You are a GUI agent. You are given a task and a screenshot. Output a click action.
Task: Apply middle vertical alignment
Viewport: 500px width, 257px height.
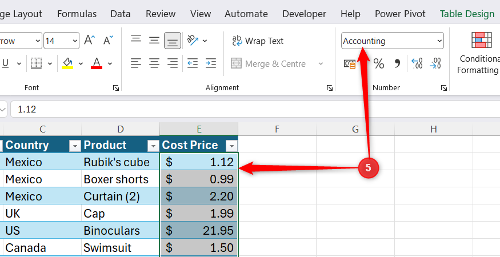[x=154, y=40]
